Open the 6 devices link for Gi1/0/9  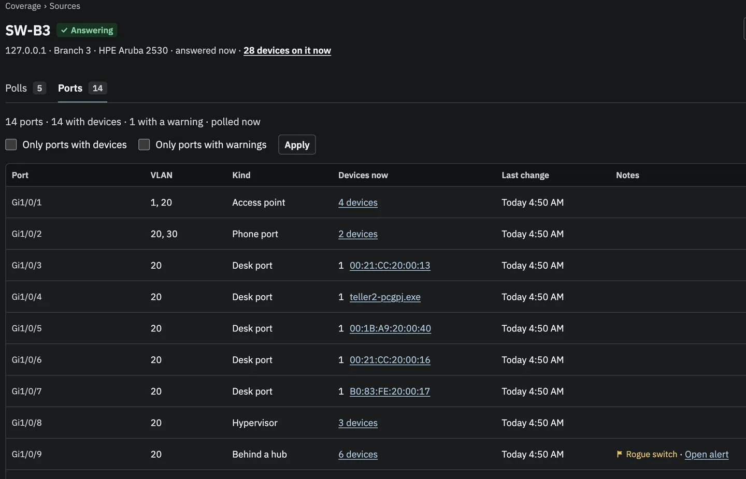(358, 454)
